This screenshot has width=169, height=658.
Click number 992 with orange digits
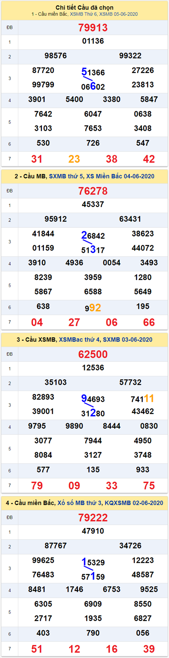(x=93, y=308)
